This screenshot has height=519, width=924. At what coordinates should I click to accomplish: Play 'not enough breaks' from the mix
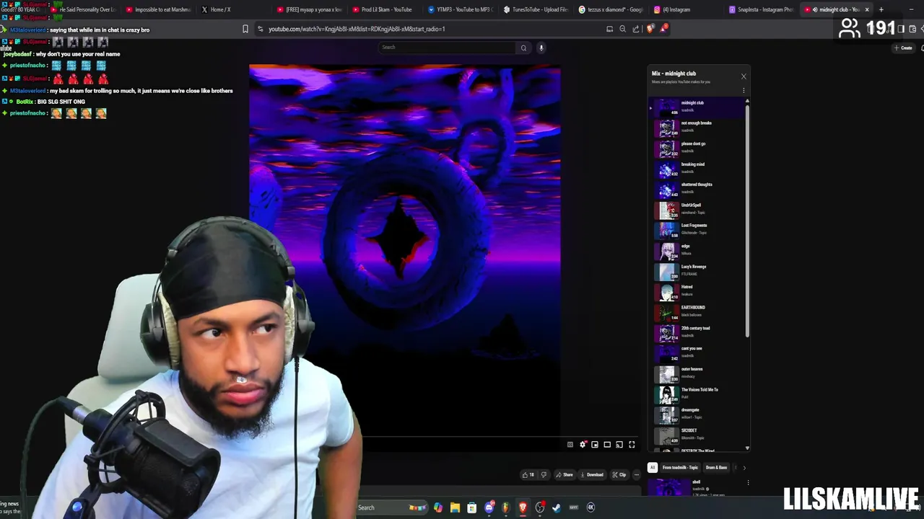(697, 127)
